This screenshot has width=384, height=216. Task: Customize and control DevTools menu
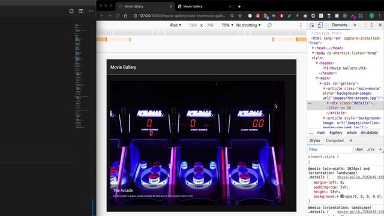pos(371,25)
